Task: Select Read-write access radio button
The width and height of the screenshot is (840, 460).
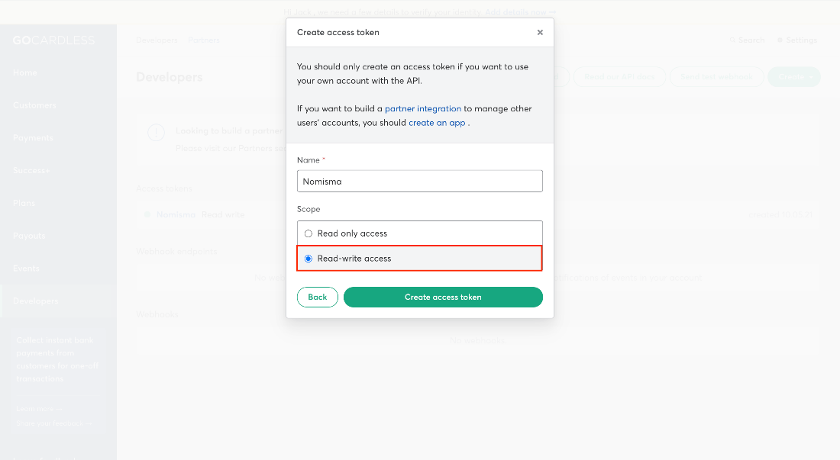Action: [x=308, y=259]
